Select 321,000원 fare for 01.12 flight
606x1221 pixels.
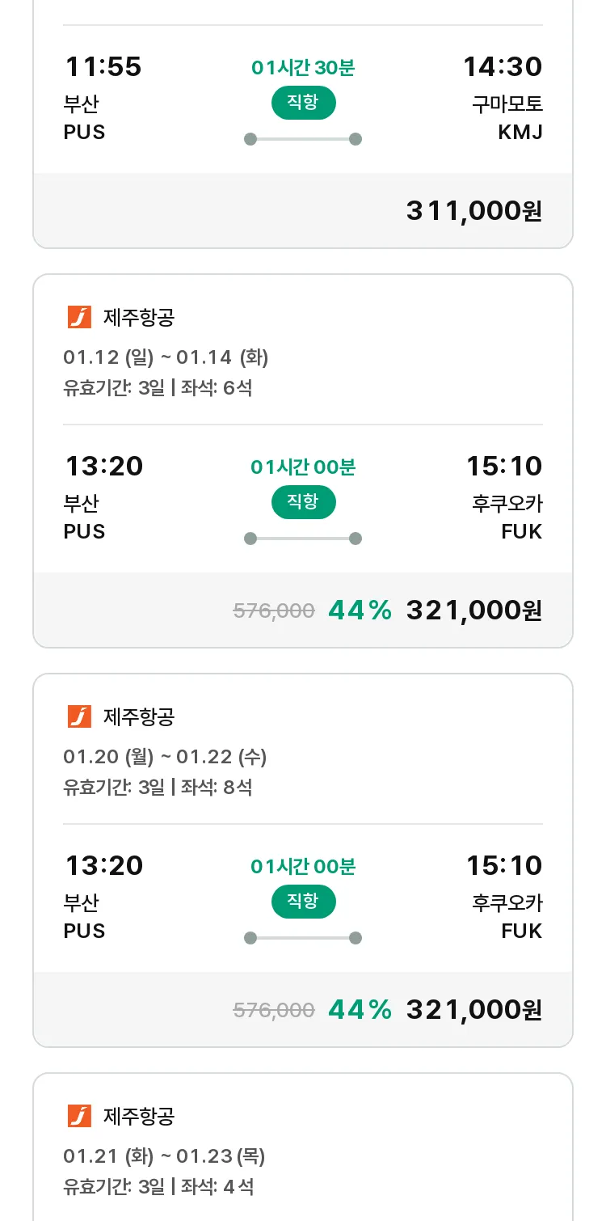coord(474,610)
